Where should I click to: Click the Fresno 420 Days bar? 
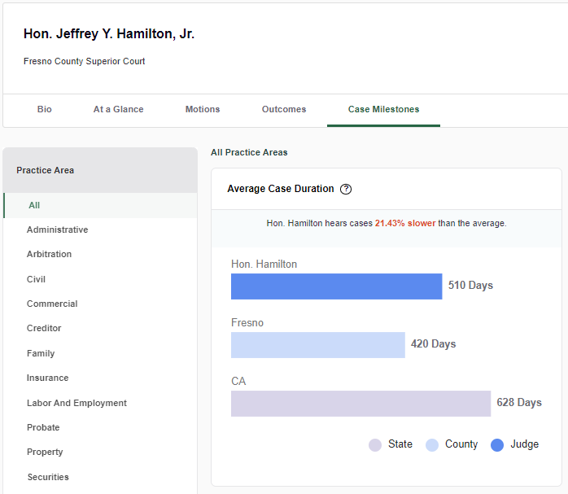tap(318, 345)
